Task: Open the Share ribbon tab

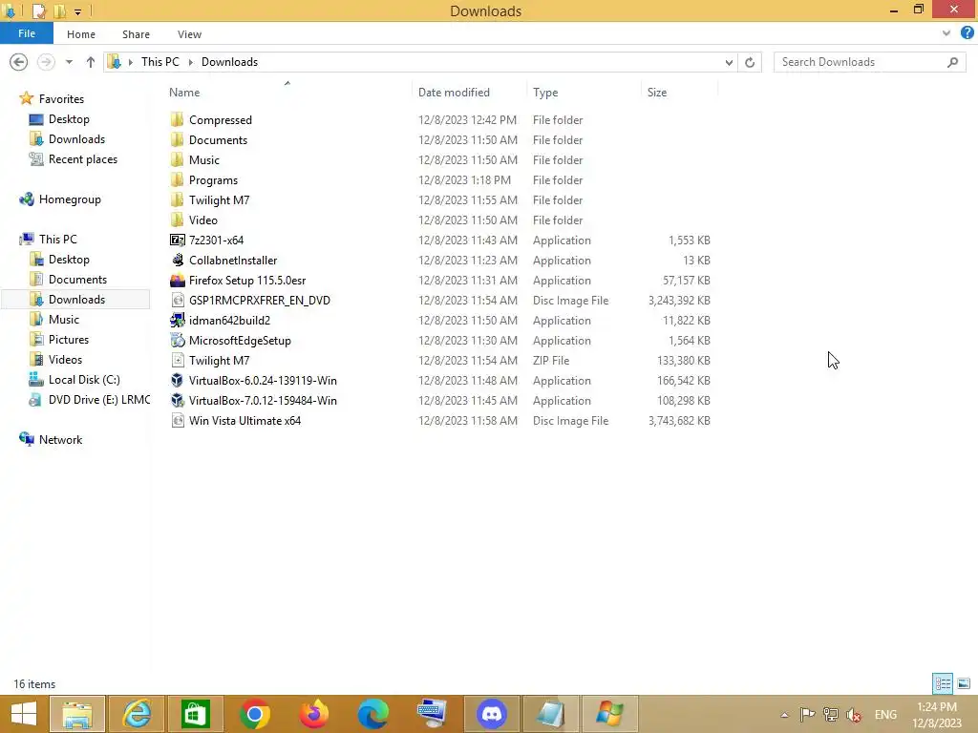Action: (x=136, y=34)
